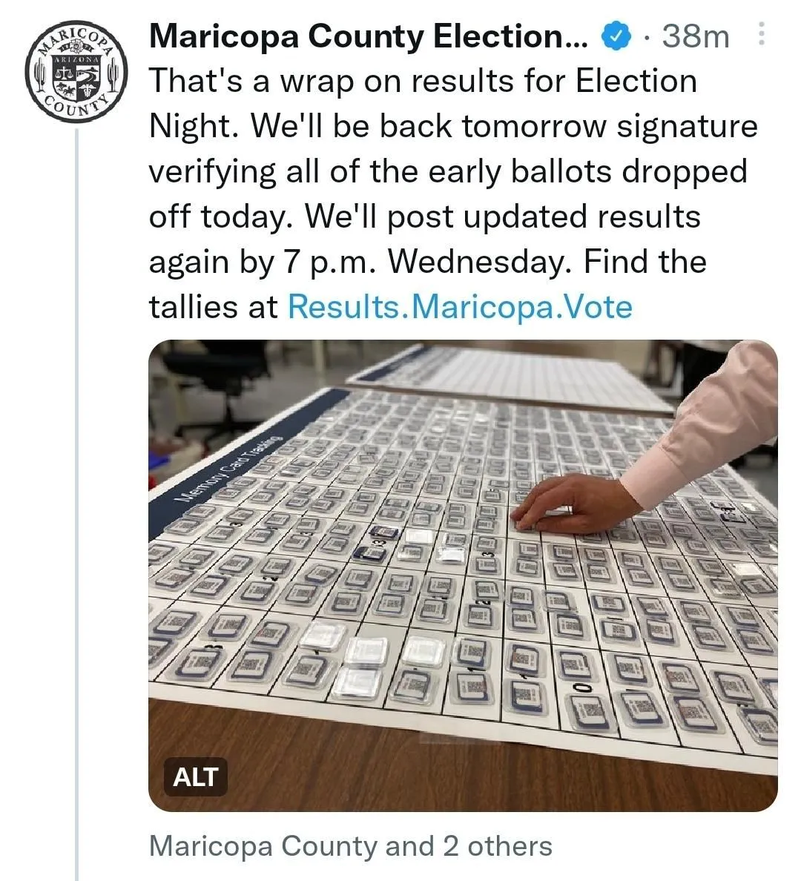View tagged accounts 'Maricopa County and 2 others'
The width and height of the screenshot is (801, 881).
pyautogui.click(x=350, y=846)
